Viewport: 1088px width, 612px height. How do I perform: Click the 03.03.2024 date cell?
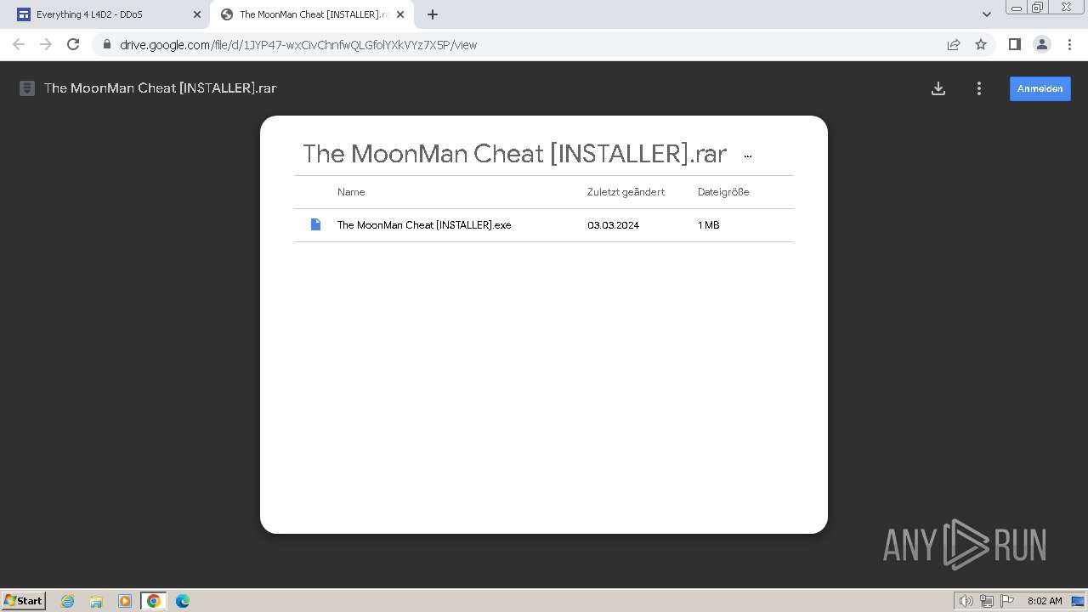point(613,225)
